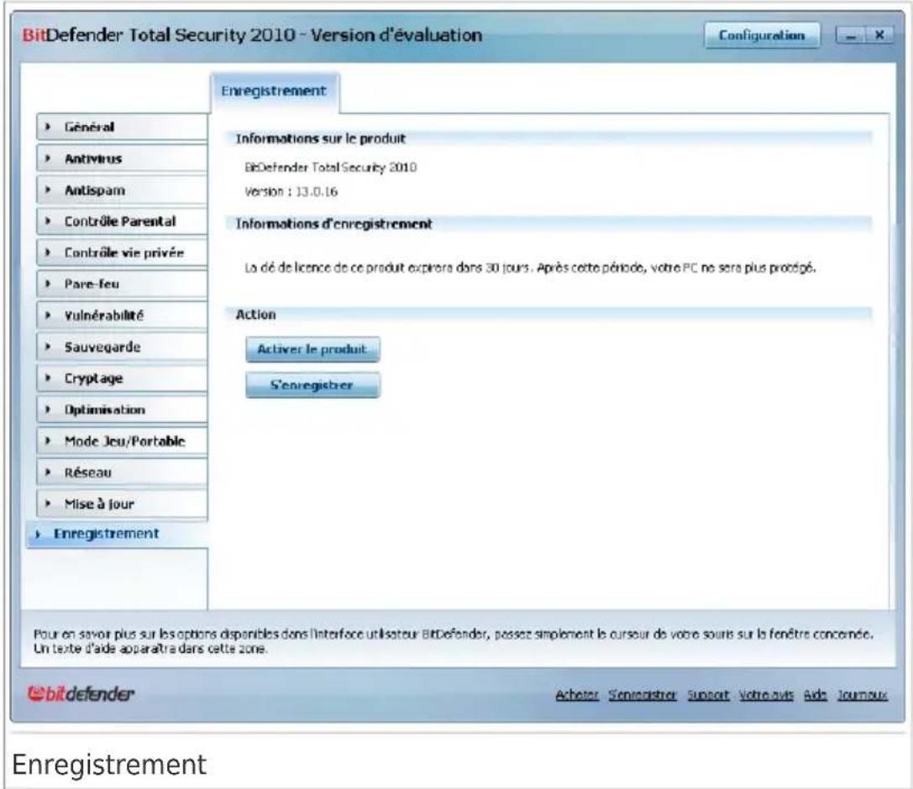The image size is (913, 789).
Task: Open the Aide footer link
Action: point(816,695)
